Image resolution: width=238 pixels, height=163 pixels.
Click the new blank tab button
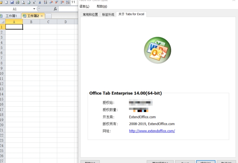48,16
